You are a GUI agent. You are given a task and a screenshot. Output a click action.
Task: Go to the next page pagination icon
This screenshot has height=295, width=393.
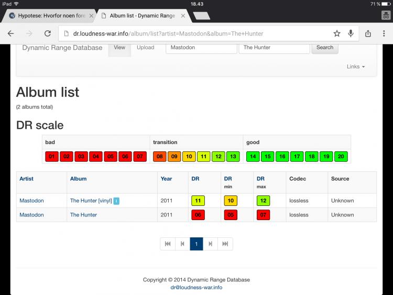210,244
